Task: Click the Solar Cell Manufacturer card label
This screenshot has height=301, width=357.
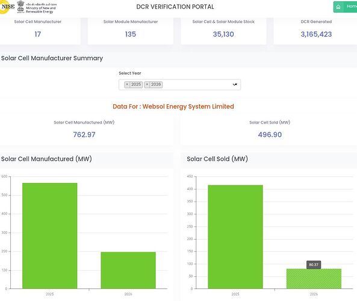Action: coord(37,22)
